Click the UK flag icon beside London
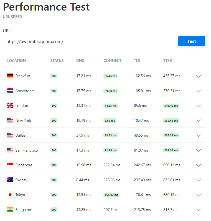Screen dimensions: 211x221 (10, 106)
